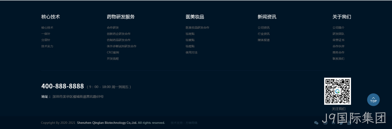View the 荣誉证书 link
Image resolution: width=392 pixels, height=129 pixels.
(339, 40)
